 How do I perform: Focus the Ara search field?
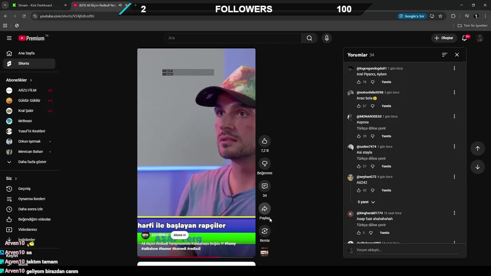click(233, 38)
